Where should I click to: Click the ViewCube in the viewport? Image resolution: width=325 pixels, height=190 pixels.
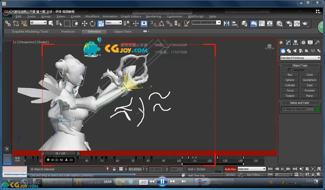pyautogui.click(x=270, y=47)
